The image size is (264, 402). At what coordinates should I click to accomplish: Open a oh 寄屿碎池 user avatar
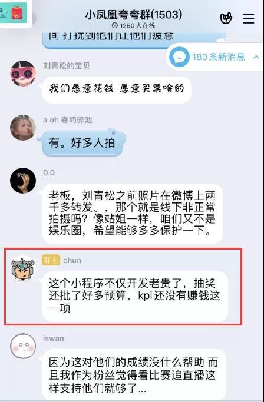pyautogui.click(x=23, y=127)
